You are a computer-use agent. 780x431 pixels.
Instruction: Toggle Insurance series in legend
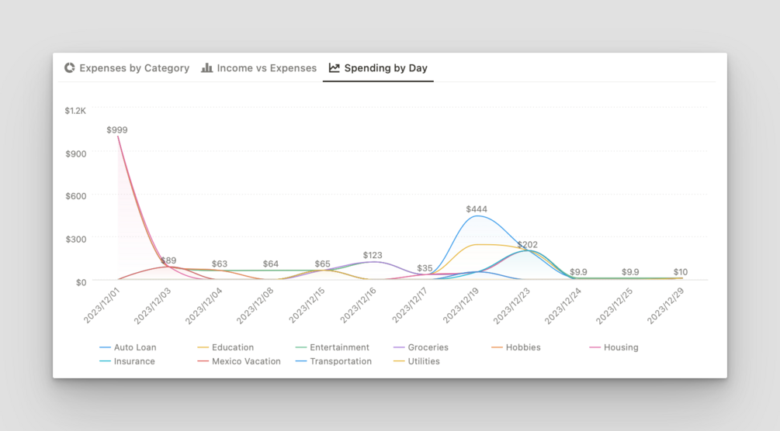coord(127,361)
